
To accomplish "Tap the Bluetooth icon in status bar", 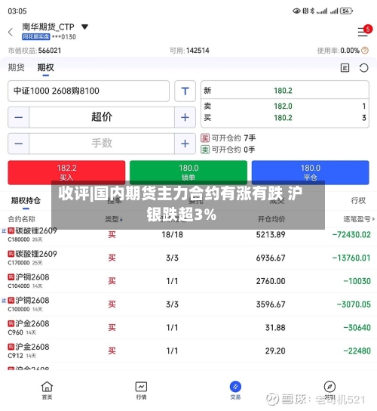I will [312, 11].
